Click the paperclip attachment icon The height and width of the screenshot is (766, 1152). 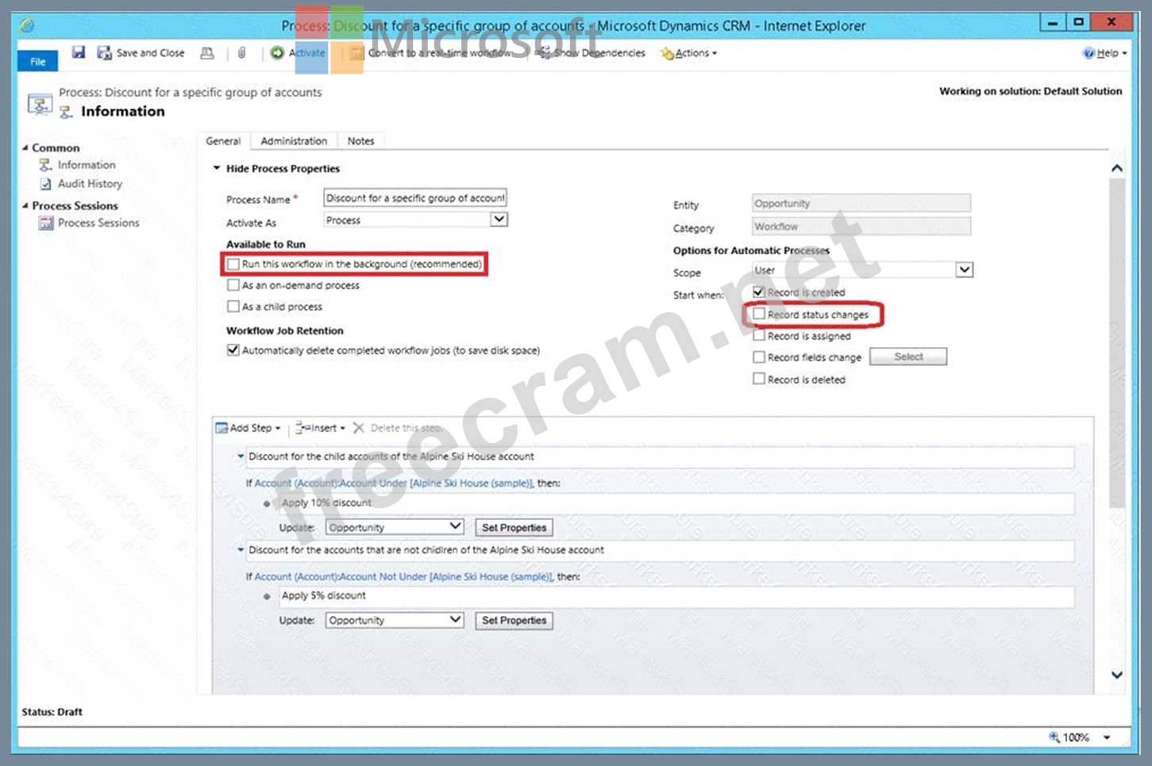tap(241, 52)
